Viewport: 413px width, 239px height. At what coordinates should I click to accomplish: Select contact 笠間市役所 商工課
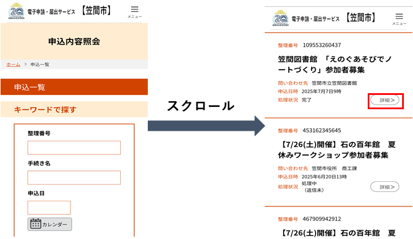335,168
